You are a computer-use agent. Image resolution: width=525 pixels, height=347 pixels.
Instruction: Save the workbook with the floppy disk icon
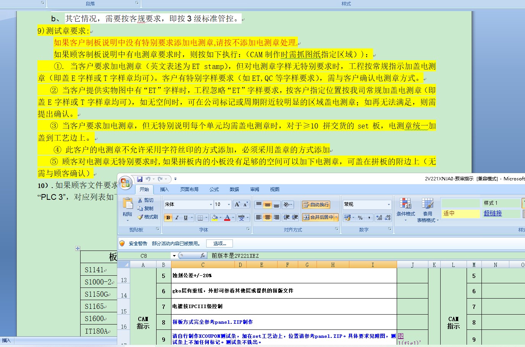click(139, 179)
